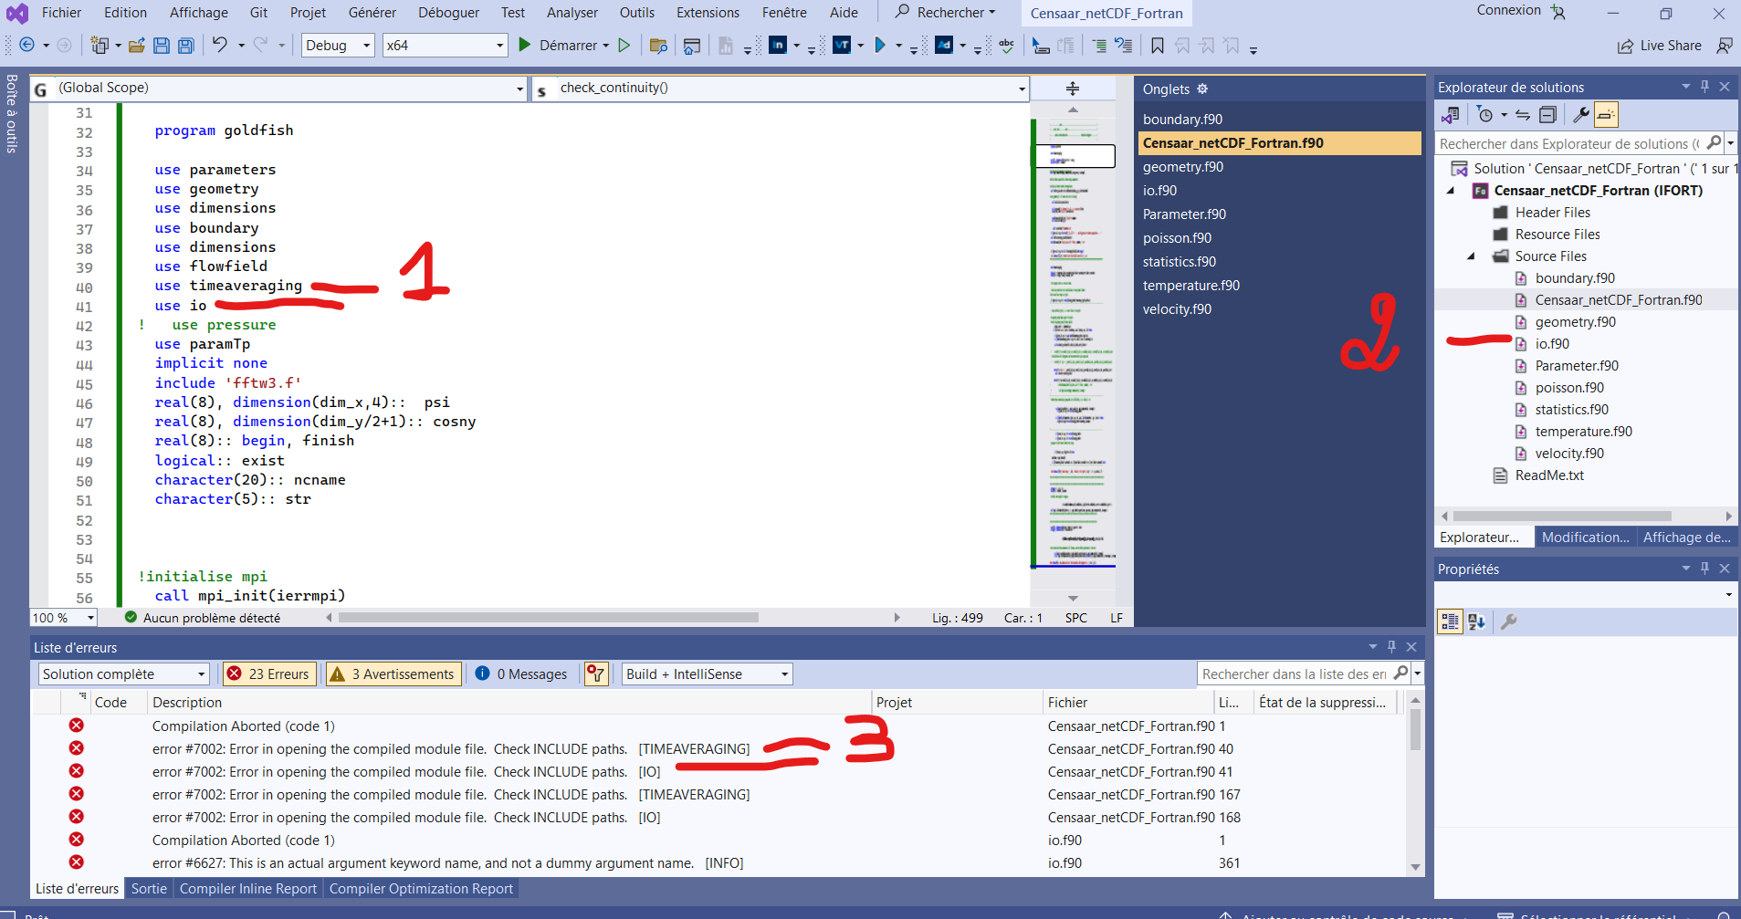
Task: Click the Onglets settings gear icon
Action: tap(1202, 89)
